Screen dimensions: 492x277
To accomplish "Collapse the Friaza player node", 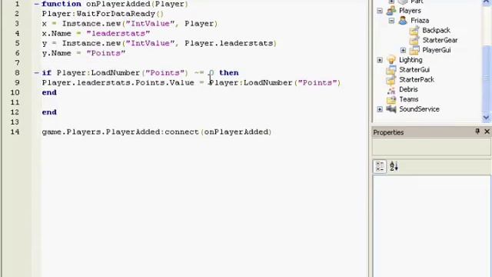I will pyautogui.click(x=391, y=21).
